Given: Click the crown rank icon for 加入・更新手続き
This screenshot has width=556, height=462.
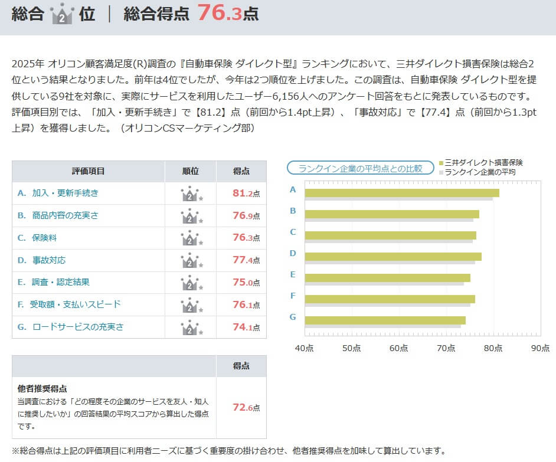Looking at the screenshot, I should [190, 194].
